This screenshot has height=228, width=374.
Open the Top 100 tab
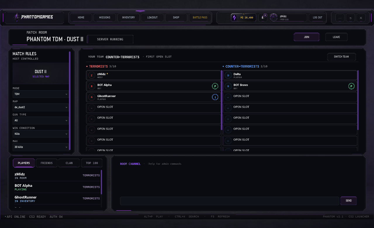click(92, 163)
